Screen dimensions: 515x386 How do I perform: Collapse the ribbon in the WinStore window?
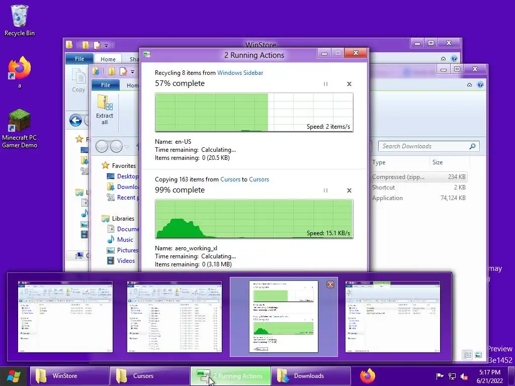[443, 59]
